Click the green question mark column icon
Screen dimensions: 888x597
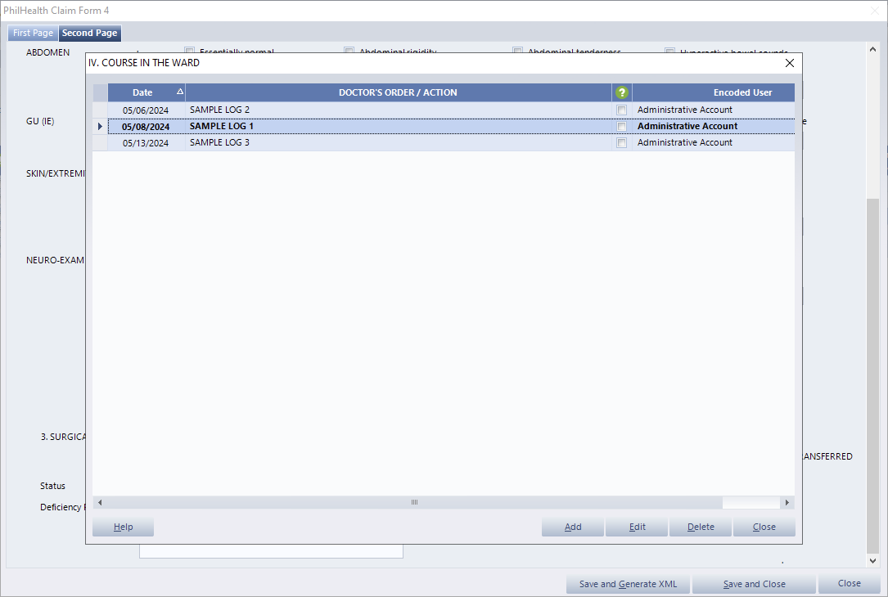click(x=622, y=92)
